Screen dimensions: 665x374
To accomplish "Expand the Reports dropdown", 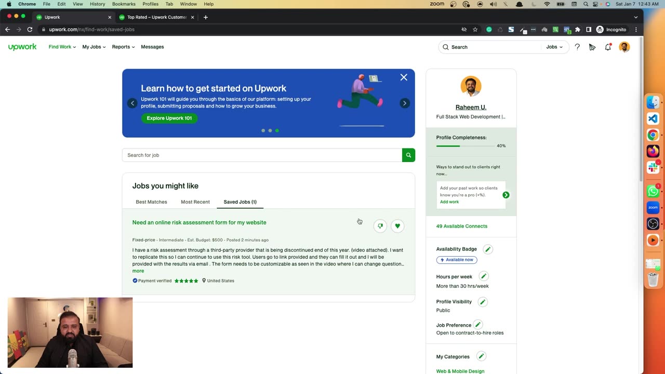I will click(124, 47).
